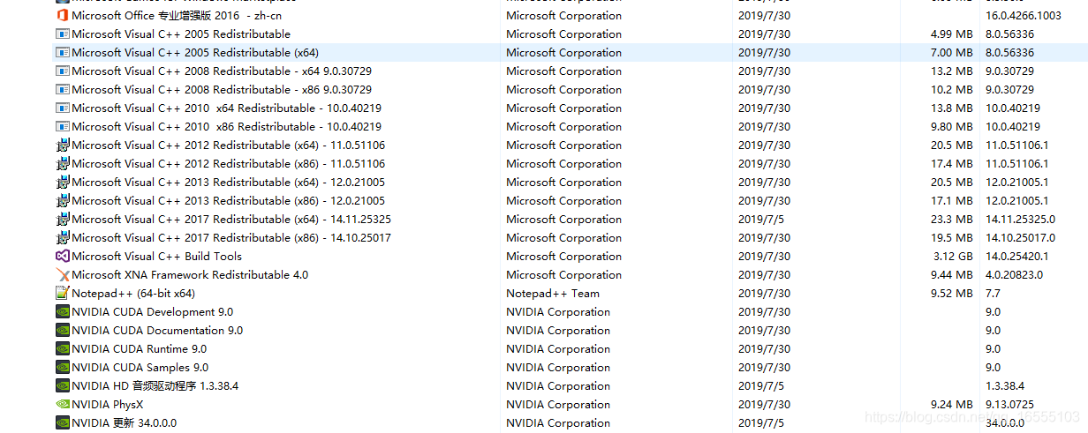Click the installer icon for Visual C++ 2017 (x64)

(63, 220)
